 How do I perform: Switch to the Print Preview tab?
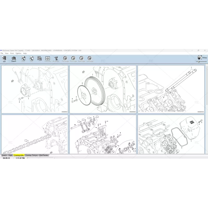[44, 155]
